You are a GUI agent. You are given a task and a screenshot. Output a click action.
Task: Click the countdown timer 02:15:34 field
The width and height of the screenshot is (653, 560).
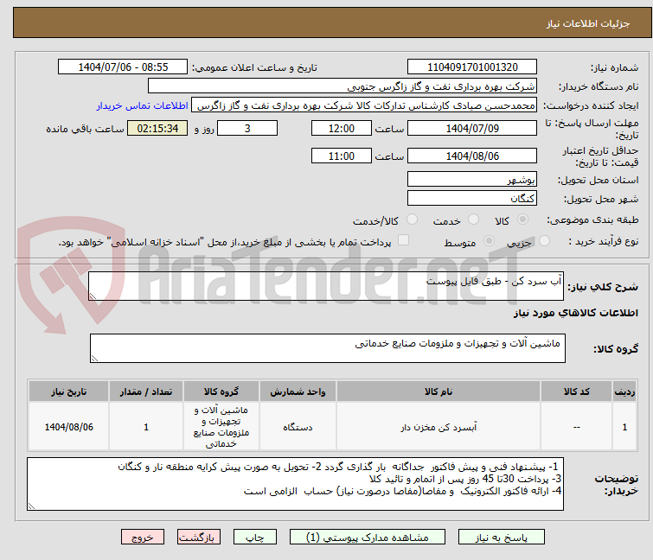pos(157,128)
